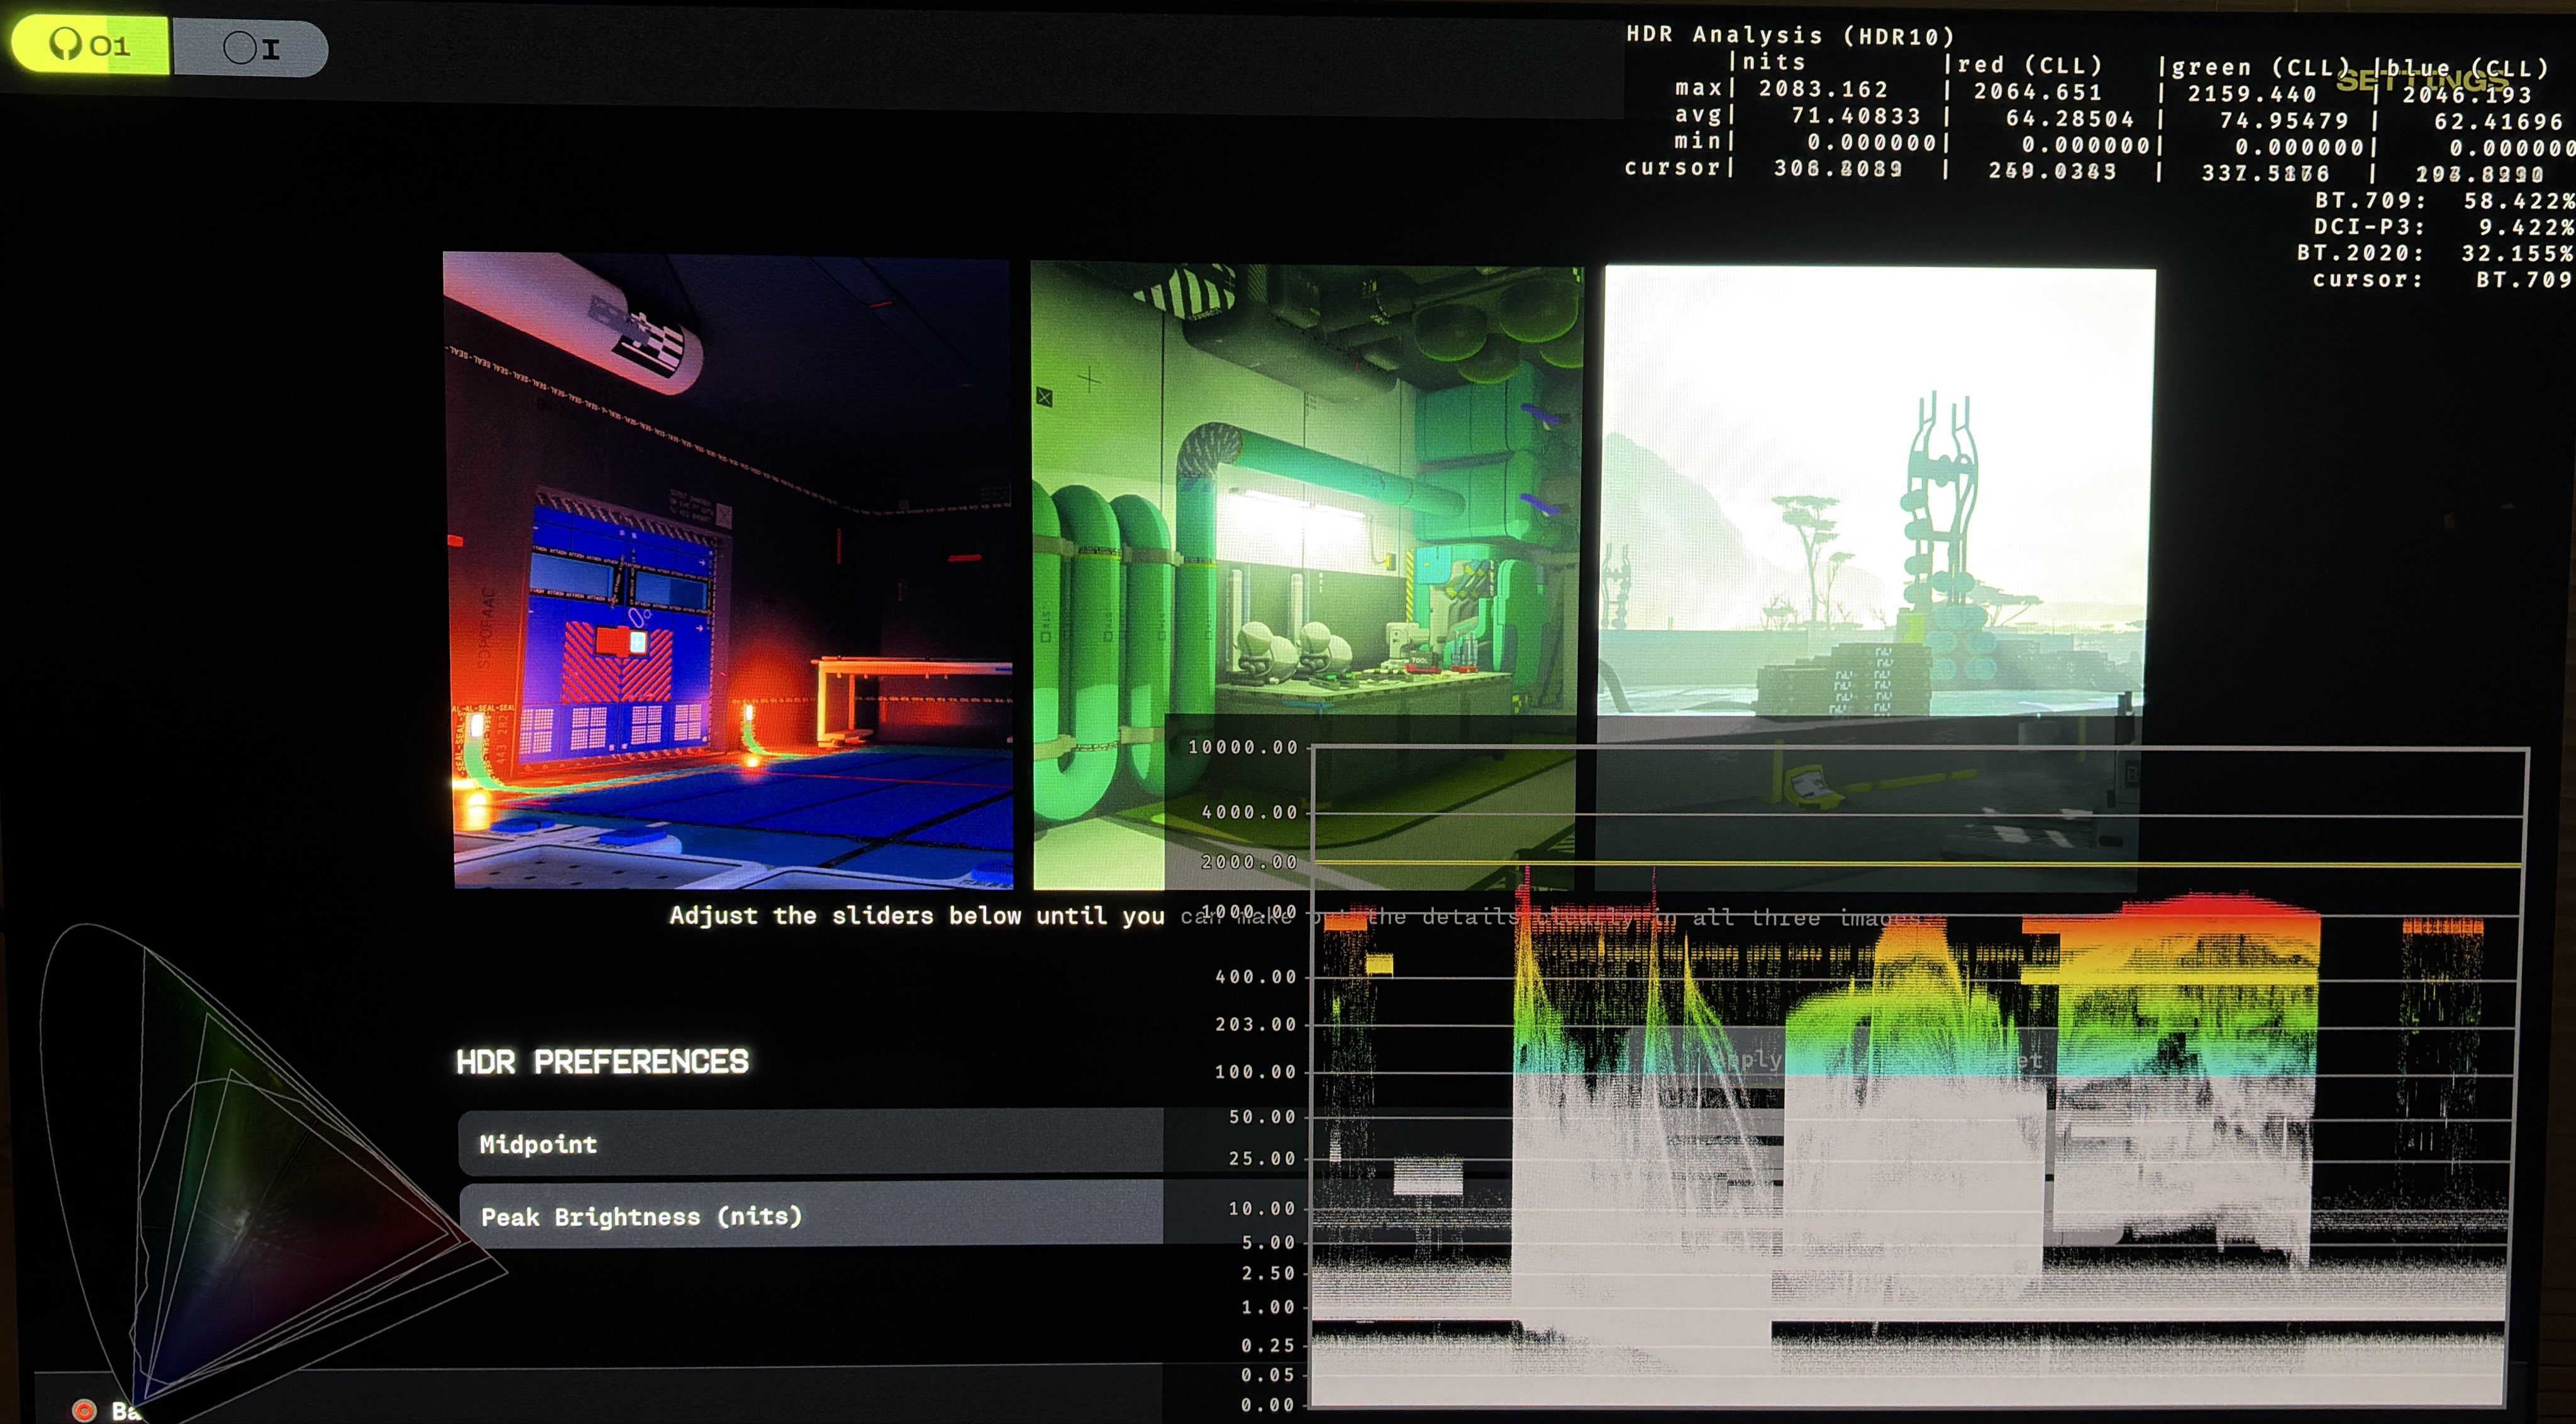Switch to the grey I tab
The width and height of the screenshot is (2576, 1424).
250,47
